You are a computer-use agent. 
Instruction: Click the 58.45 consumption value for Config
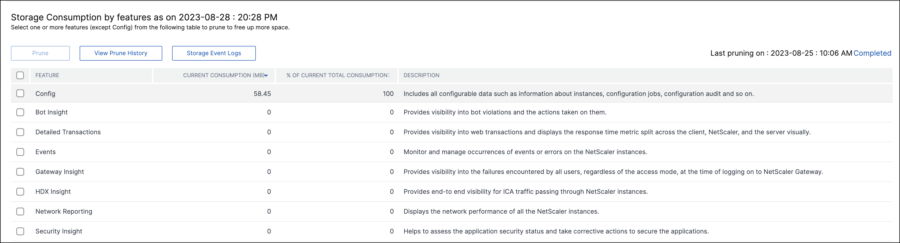tap(262, 94)
